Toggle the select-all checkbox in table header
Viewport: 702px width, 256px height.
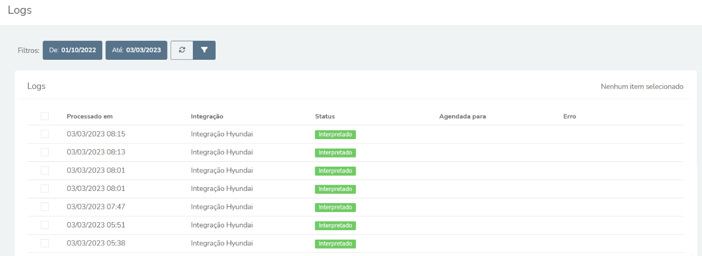pyautogui.click(x=45, y=116)
